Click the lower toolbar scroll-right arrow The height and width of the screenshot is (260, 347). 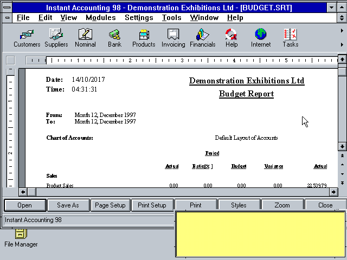tap(342, 44)
